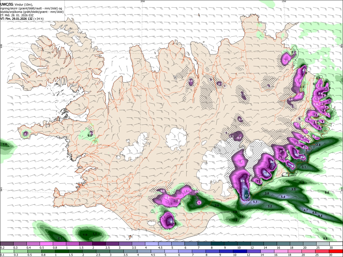Pick rain-scale swatch starting at 0.3

21,251
